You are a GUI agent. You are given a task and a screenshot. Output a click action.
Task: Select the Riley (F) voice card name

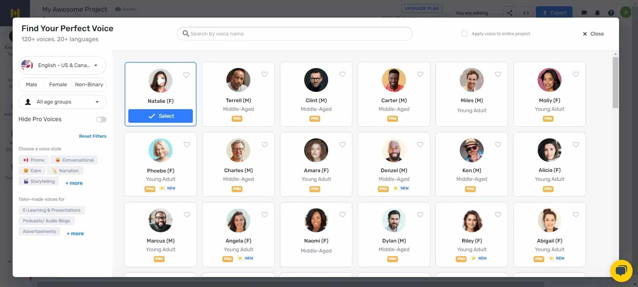point(472,241)
